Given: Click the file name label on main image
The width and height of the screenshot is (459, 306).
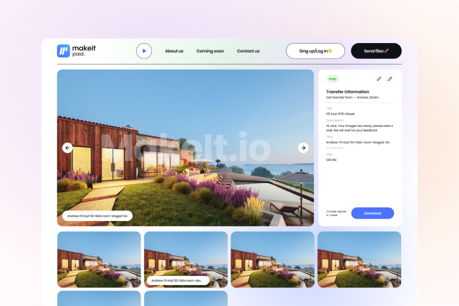Looking at the screenshot, I should [x=97, y=216].
